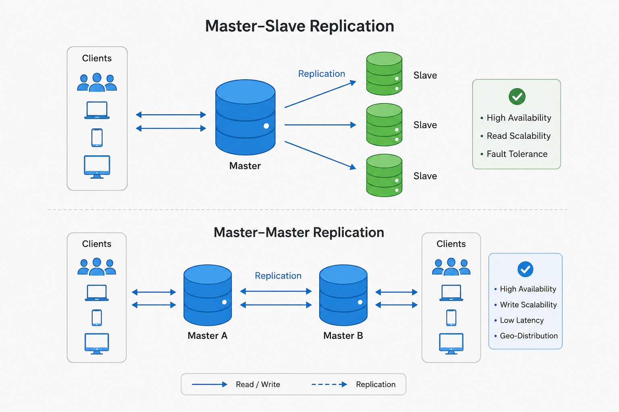Click the blue Master database cylinder
This screenshot has width=619, height=412.
coord(245,117)
